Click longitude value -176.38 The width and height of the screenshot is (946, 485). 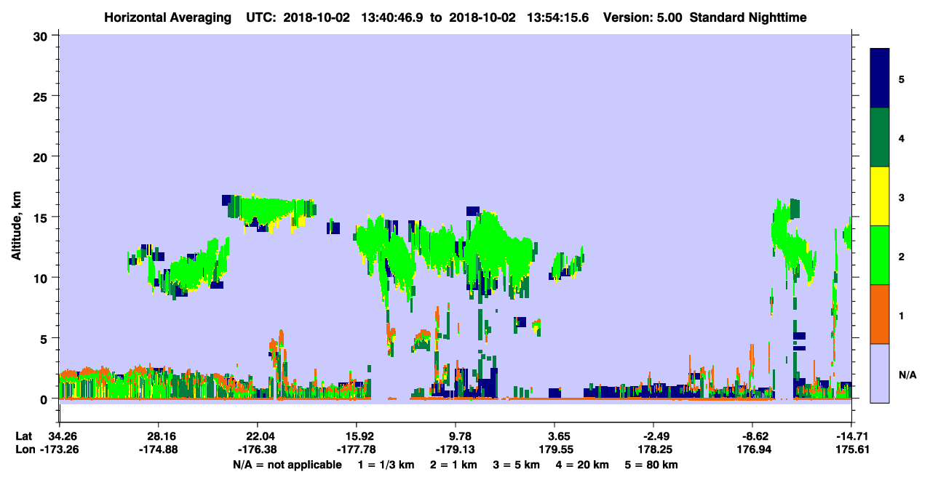pos(257,450)
